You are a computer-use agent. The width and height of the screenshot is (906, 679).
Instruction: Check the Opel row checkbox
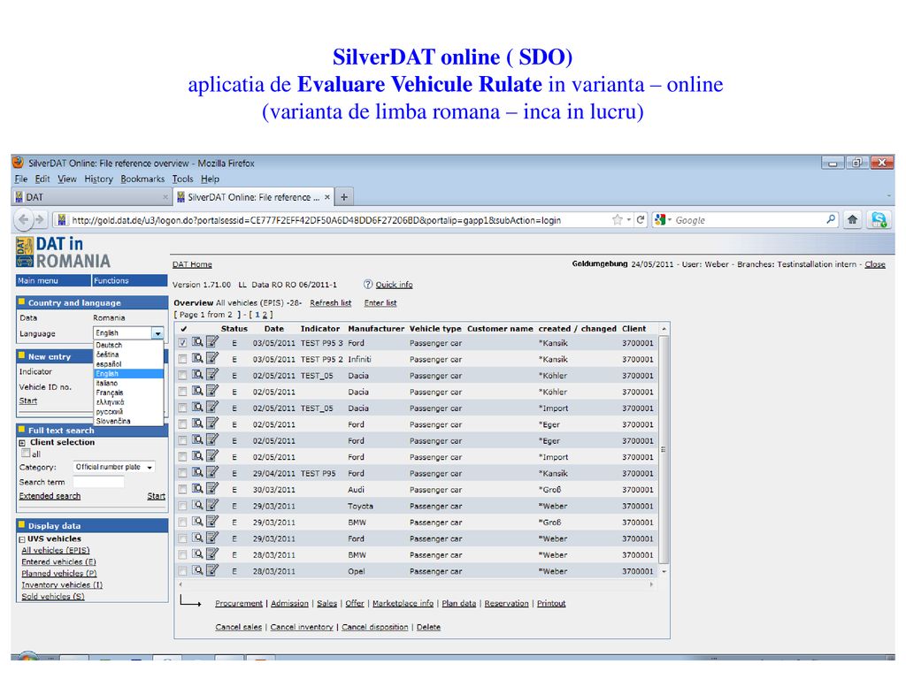coord(182,570)
